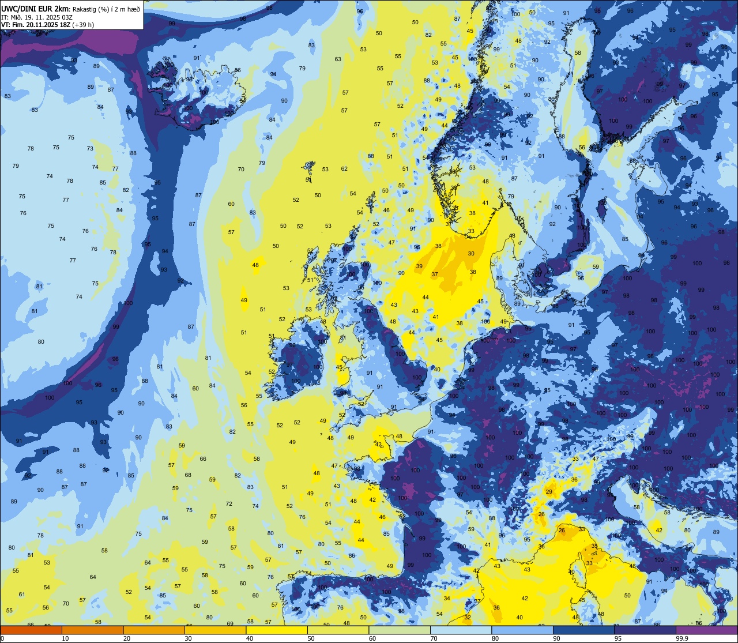Image resolution: width=738 pixels, height=643 pixels.
Task: Click the humidity value 29 on the map
Action: (549, 492)
